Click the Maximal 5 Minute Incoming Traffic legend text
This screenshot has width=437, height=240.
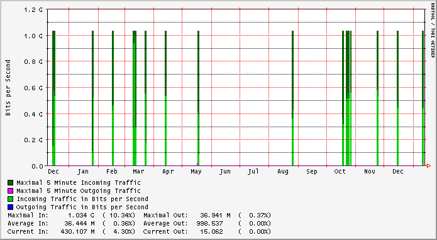[x=79, y=183]
